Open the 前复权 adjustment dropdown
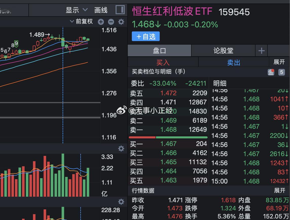 pyautogui.click(x=81, y=22)
